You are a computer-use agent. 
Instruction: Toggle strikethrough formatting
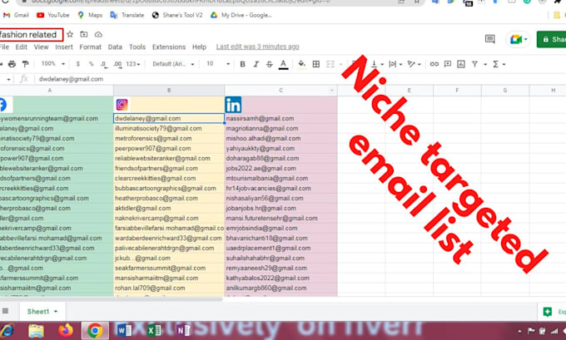(x=270, y=64)
